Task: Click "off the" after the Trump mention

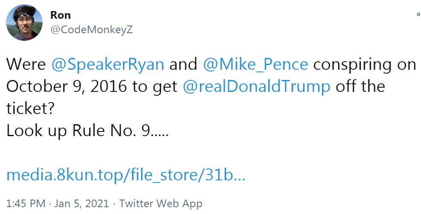Action: [360, 87]
